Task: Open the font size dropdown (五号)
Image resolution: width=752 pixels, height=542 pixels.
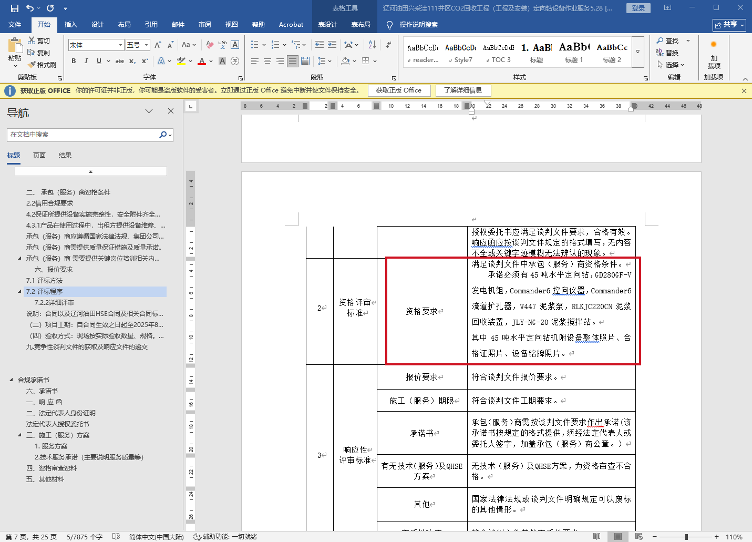Action: tap(147, 45)
